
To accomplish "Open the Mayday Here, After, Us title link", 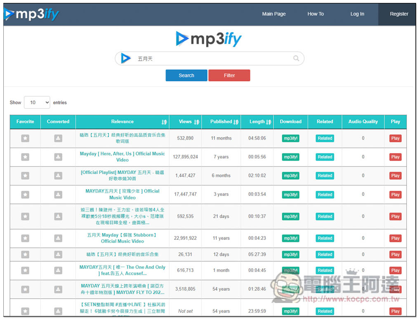I will tap(122, 157).
